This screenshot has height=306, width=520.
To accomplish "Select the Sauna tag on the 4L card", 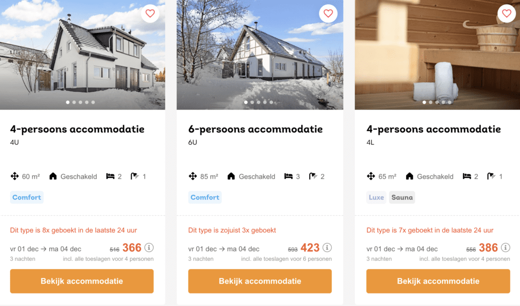I will (402, 197).
